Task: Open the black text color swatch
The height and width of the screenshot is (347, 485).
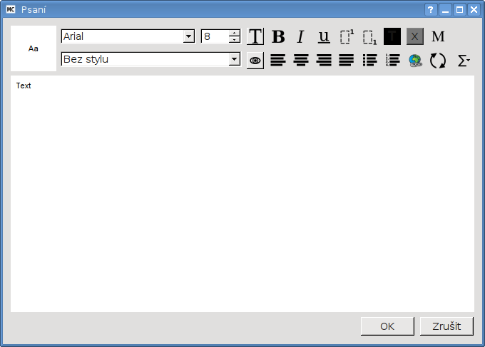Action: (392, 36)
